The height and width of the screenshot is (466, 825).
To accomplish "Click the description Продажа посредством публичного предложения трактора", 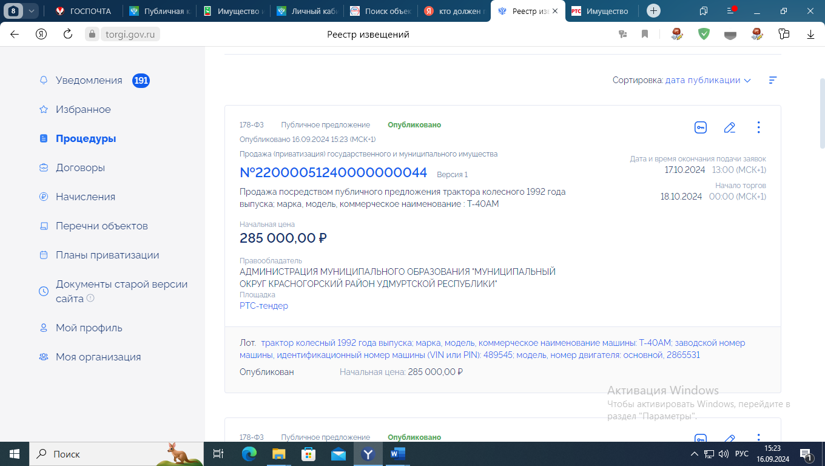I will [403, 198].
